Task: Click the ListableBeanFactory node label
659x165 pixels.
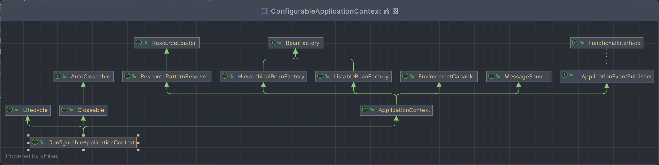Action: [x=361, y=77]
